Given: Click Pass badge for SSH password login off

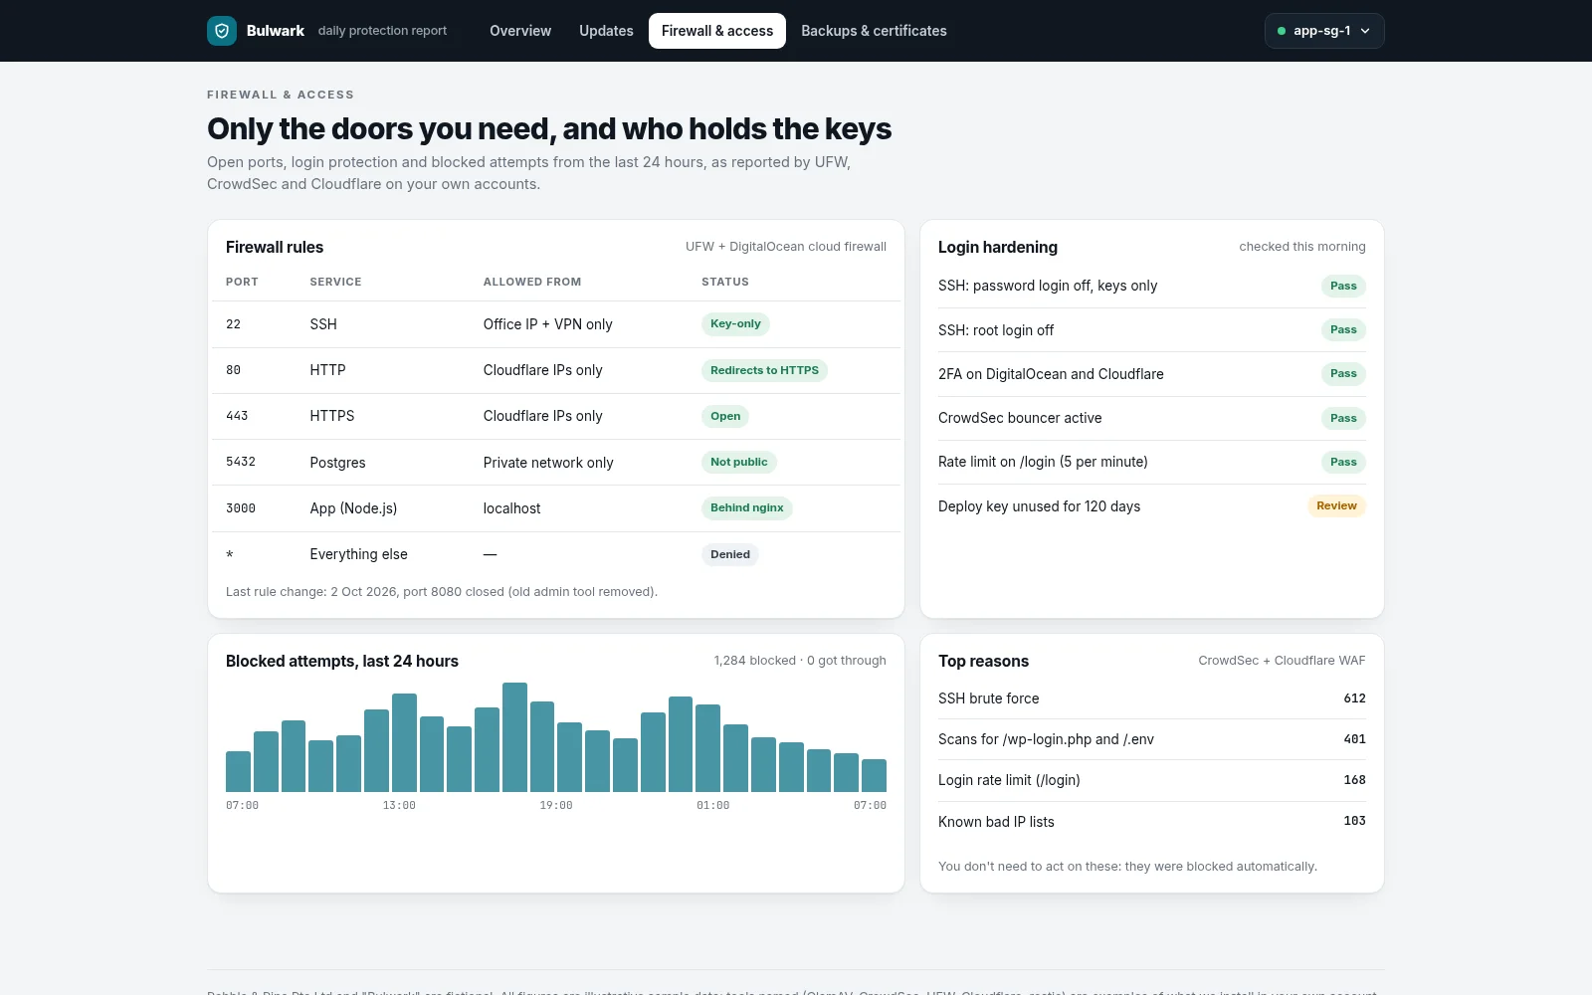Looking at the screenshot, I should 1343,286.
